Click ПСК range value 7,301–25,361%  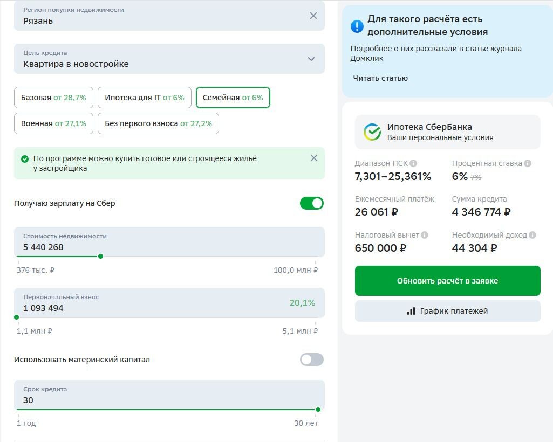click(393, 176)
